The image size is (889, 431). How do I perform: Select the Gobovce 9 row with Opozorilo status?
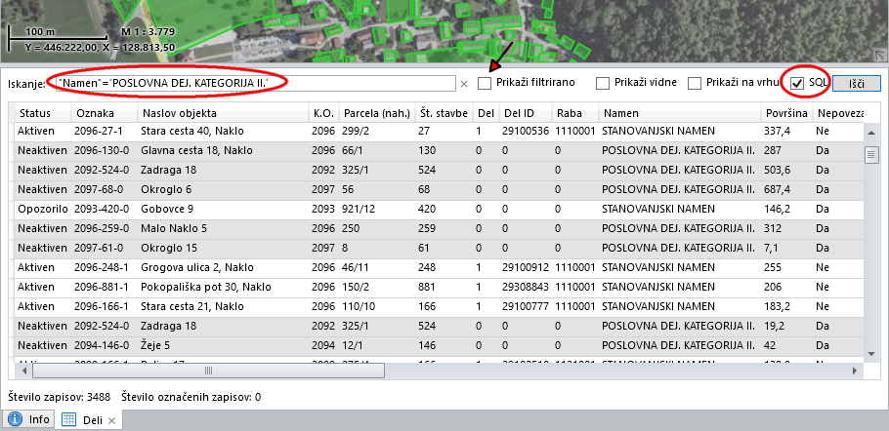(195, 209)
